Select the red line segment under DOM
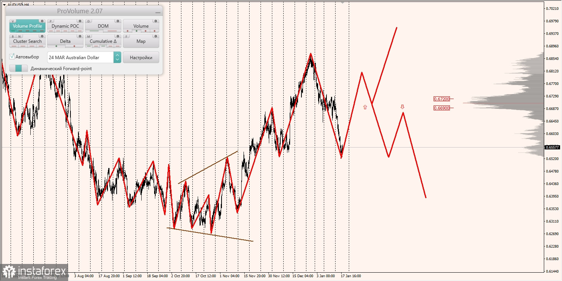 click(x=112, y=31)
